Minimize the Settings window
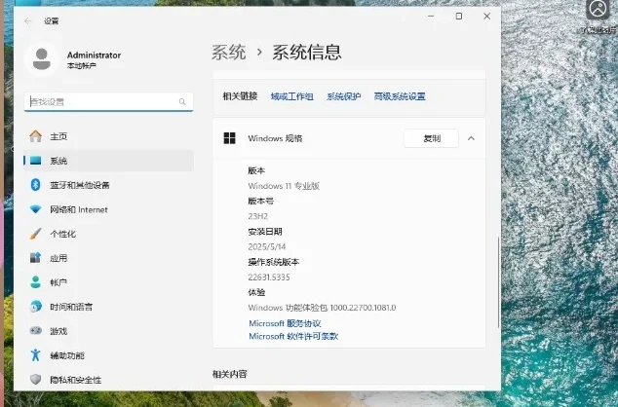The image size is (618, 407). [x=431, y=17]
